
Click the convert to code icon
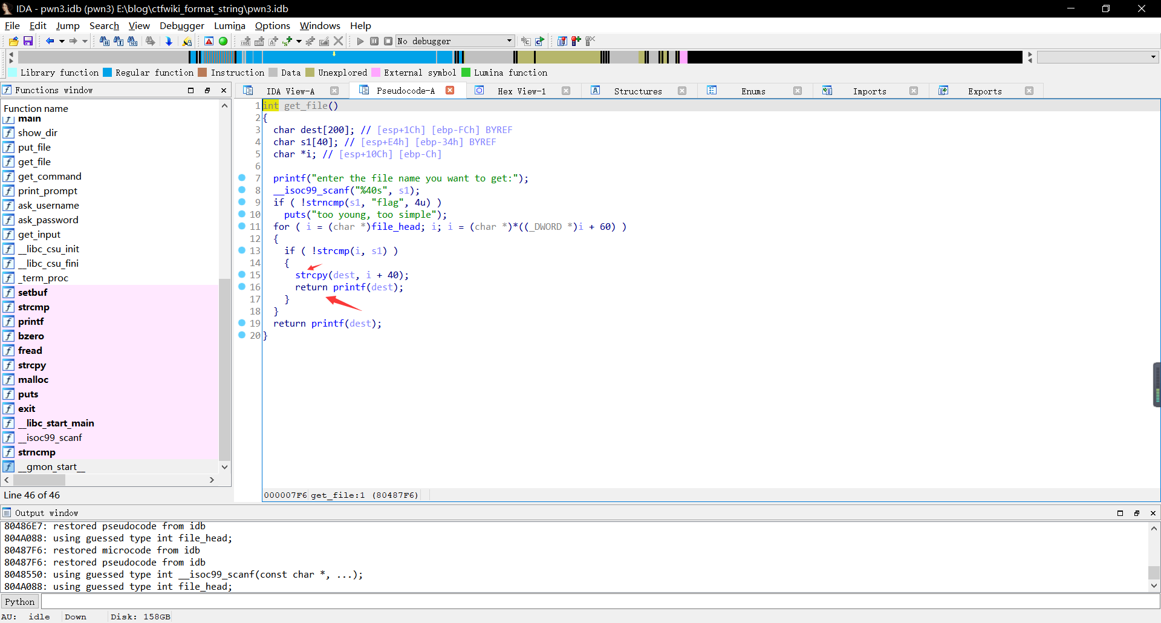[x=246, y=41]
